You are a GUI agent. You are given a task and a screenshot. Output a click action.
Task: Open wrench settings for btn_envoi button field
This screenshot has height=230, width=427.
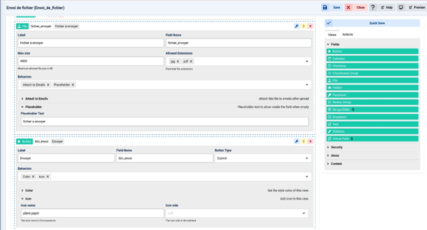coord(297,141)
